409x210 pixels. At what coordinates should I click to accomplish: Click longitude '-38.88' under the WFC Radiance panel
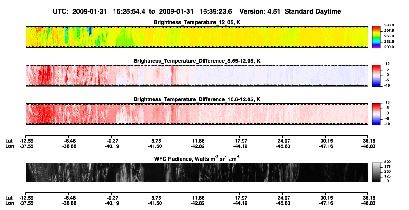click(69, 203)
